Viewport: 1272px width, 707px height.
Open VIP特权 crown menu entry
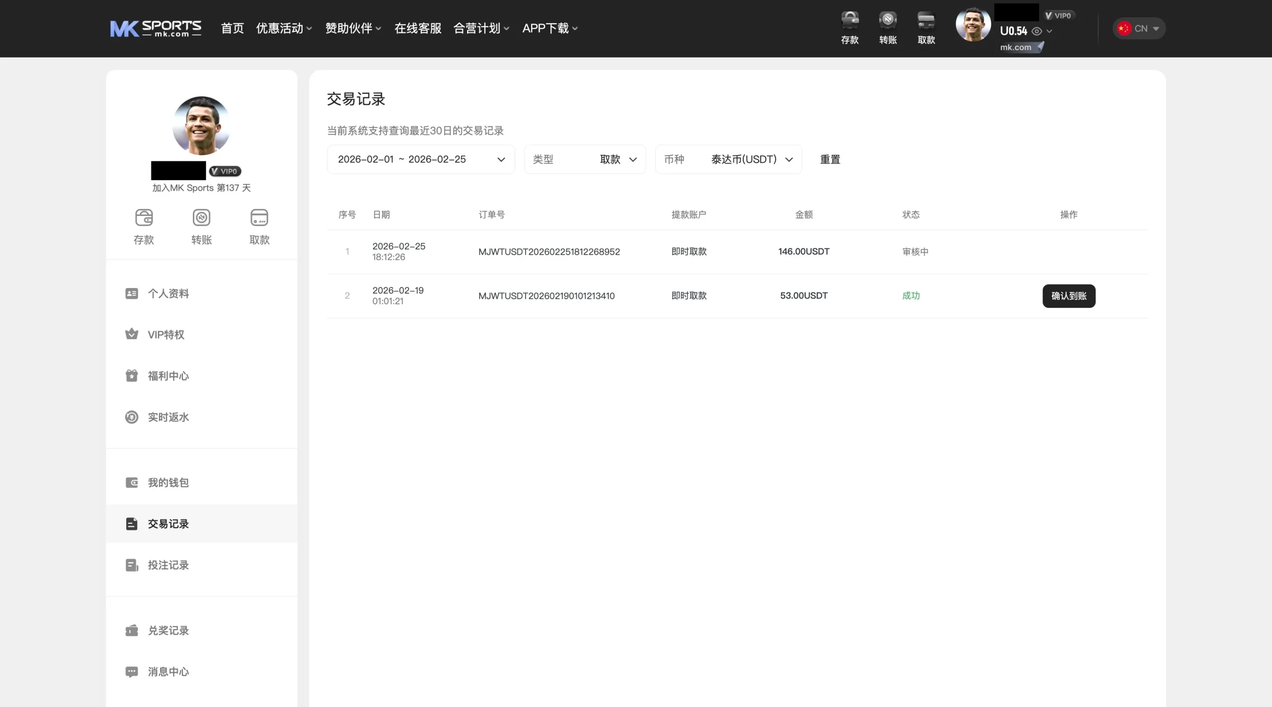click(166, 335)
